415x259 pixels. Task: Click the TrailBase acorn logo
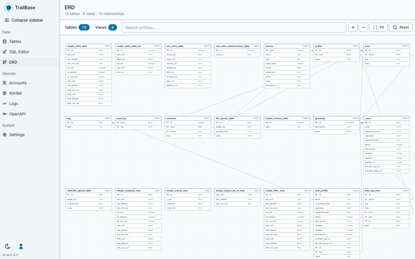point(9,7)
